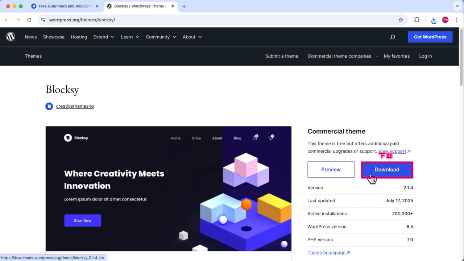
Task: Click the Preview button
Action: click(x=331, y=170)
